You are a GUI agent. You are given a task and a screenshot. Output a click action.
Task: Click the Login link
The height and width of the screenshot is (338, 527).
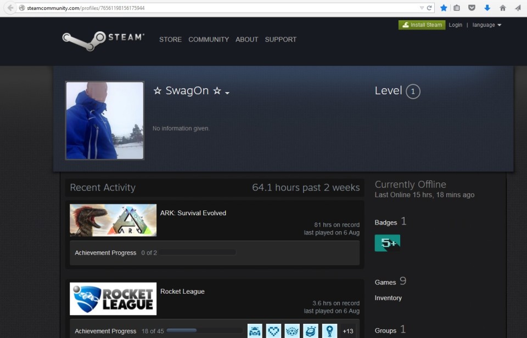[x=455, y=25]
